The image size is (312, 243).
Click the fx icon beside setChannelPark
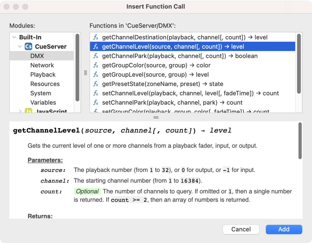tap(96, 103)
